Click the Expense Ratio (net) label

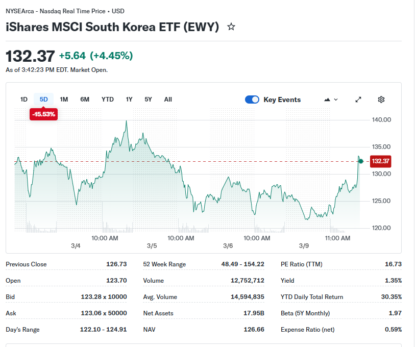[x=307, y=330]
